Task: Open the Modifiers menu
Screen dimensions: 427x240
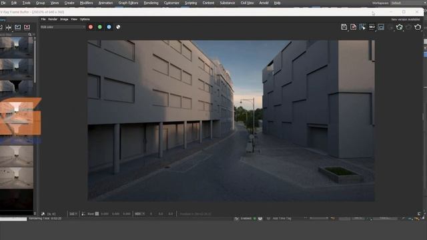Action: click(86, 3)
